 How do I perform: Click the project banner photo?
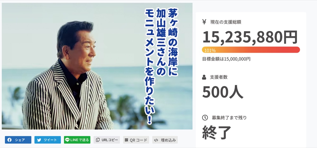tap(97, 66)
